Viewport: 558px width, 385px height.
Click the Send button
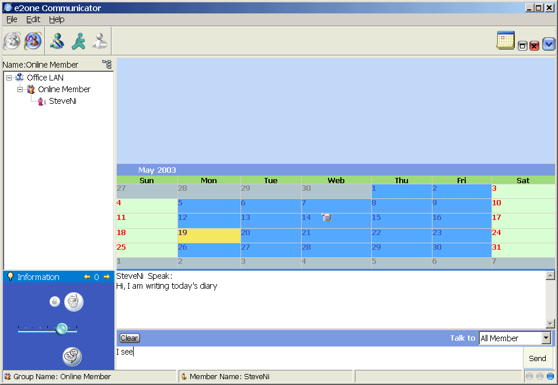(x=537, y=358)
